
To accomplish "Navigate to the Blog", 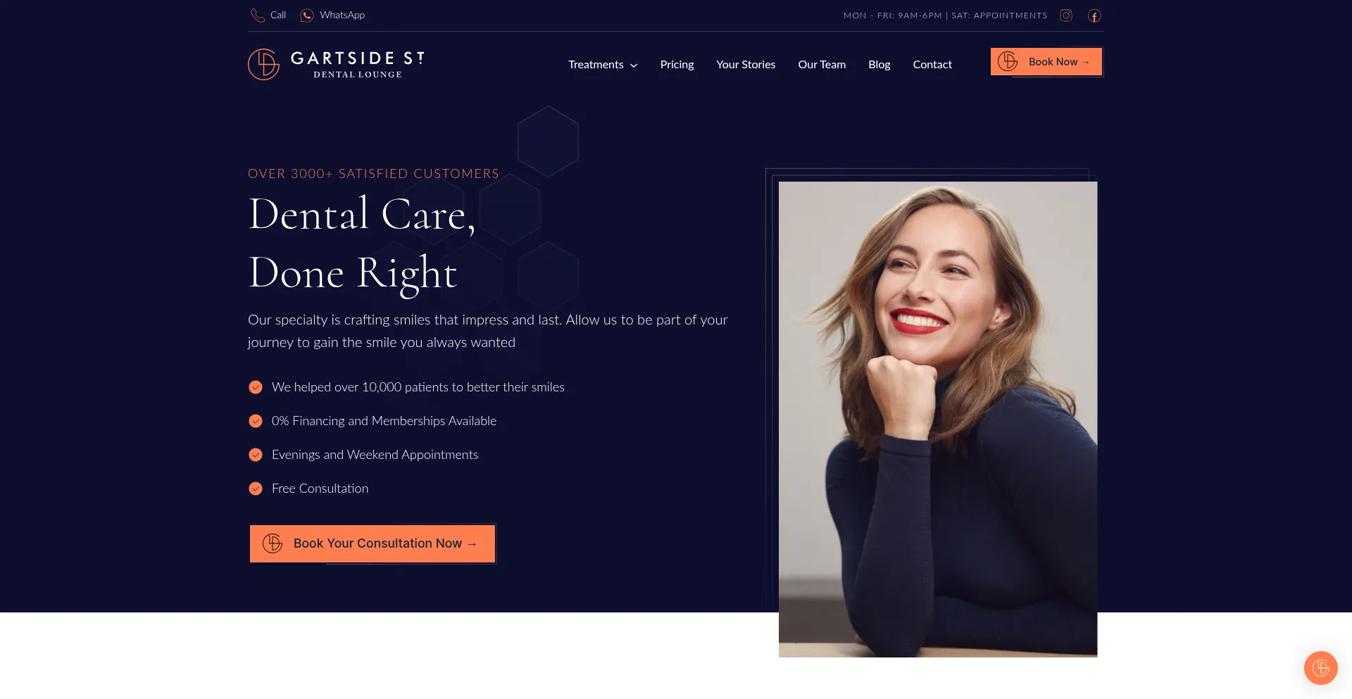I will (x=880, y=65).
